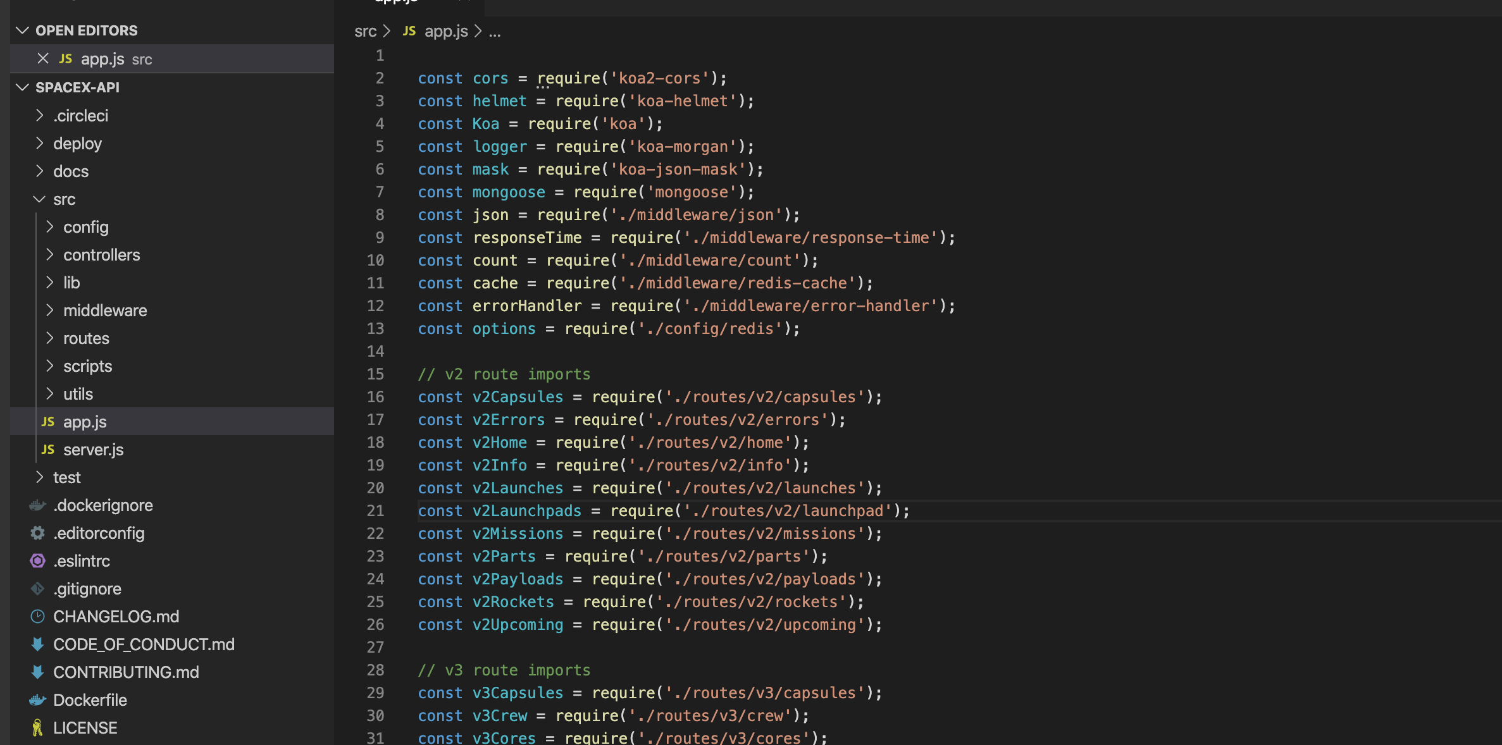Click the ESLint icon beside .eslintrc
Screen dimensions: 1502x745
38,561
